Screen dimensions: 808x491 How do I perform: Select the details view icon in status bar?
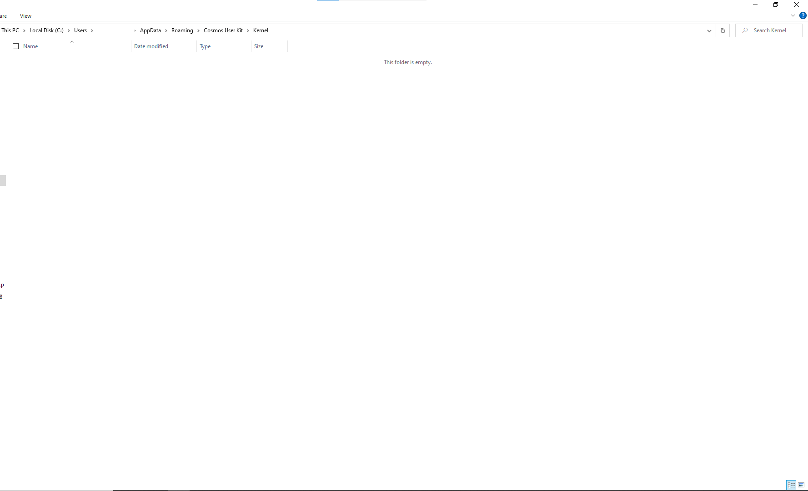[x=791, y=485]
